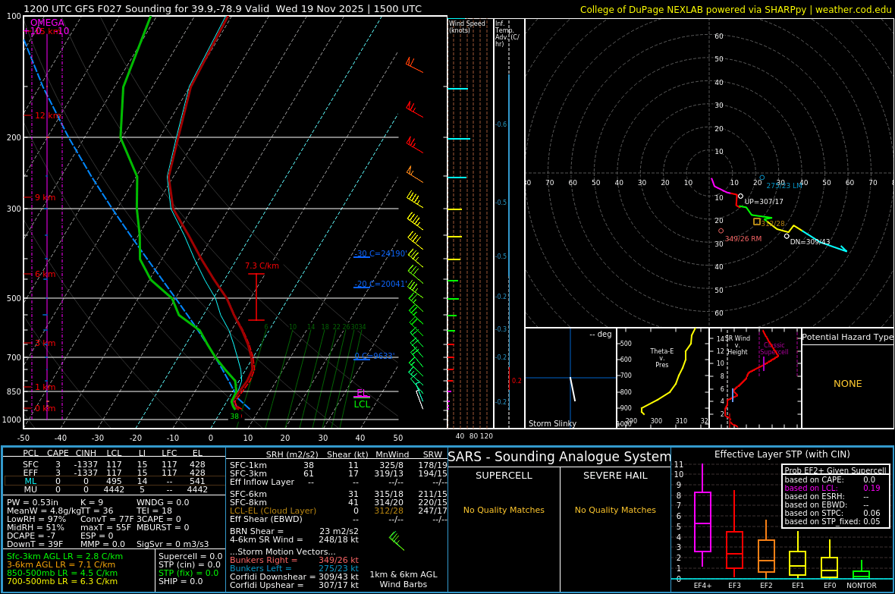Click the SFC-1km SRH row

pyautogui.click(x=339, y=465)
